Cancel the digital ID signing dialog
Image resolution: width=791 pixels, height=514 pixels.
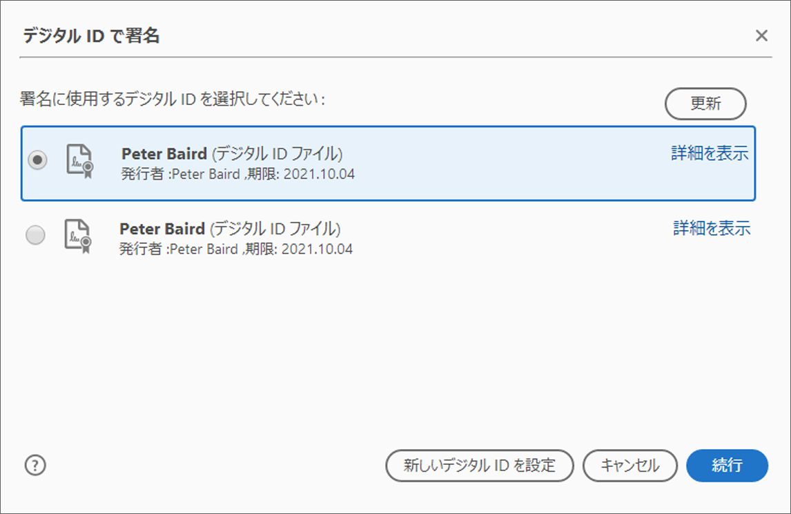tap(629, 465)
